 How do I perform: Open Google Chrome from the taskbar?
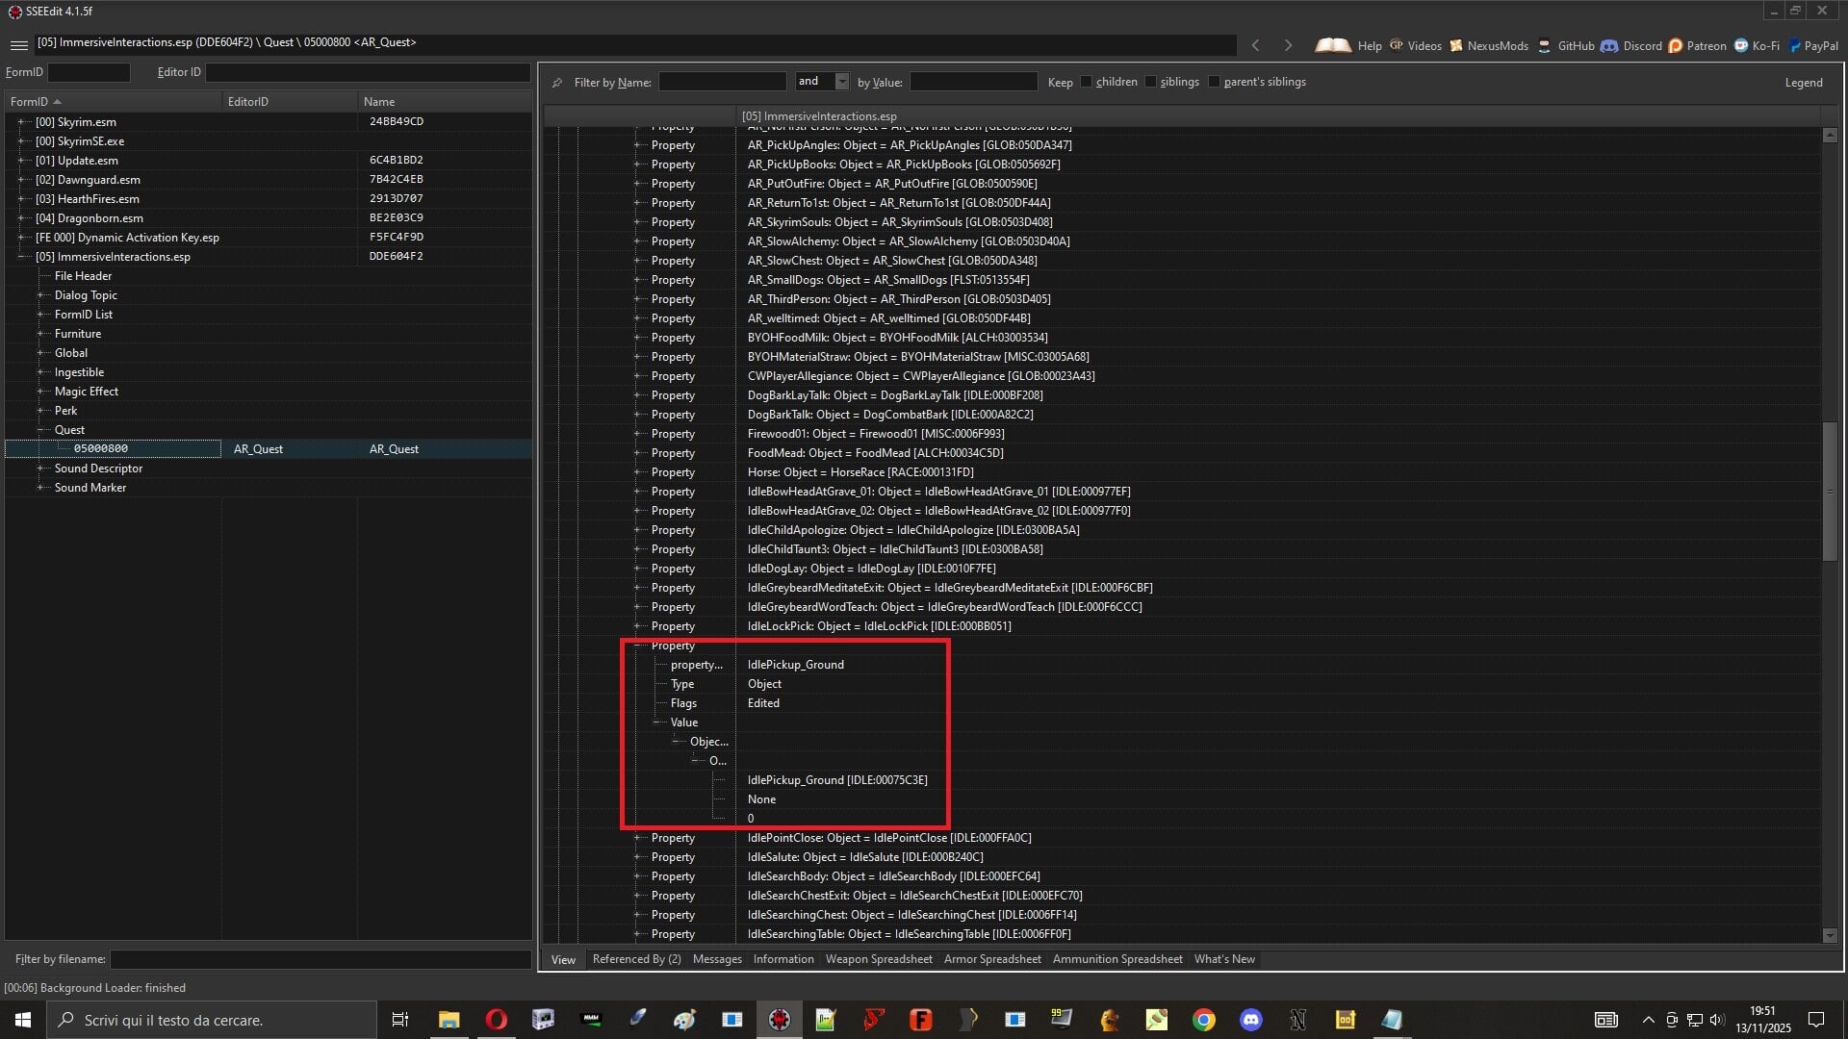pyautogui.click(x=1204, y=1020)
